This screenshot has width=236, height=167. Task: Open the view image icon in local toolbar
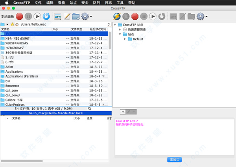pos(58,17)
